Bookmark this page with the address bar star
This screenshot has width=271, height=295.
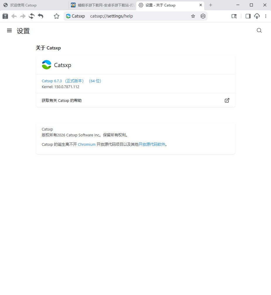[193, 16]
